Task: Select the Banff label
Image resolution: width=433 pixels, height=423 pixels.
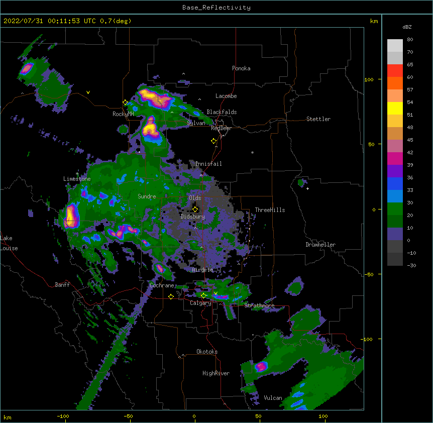Action: click(62, 285)
